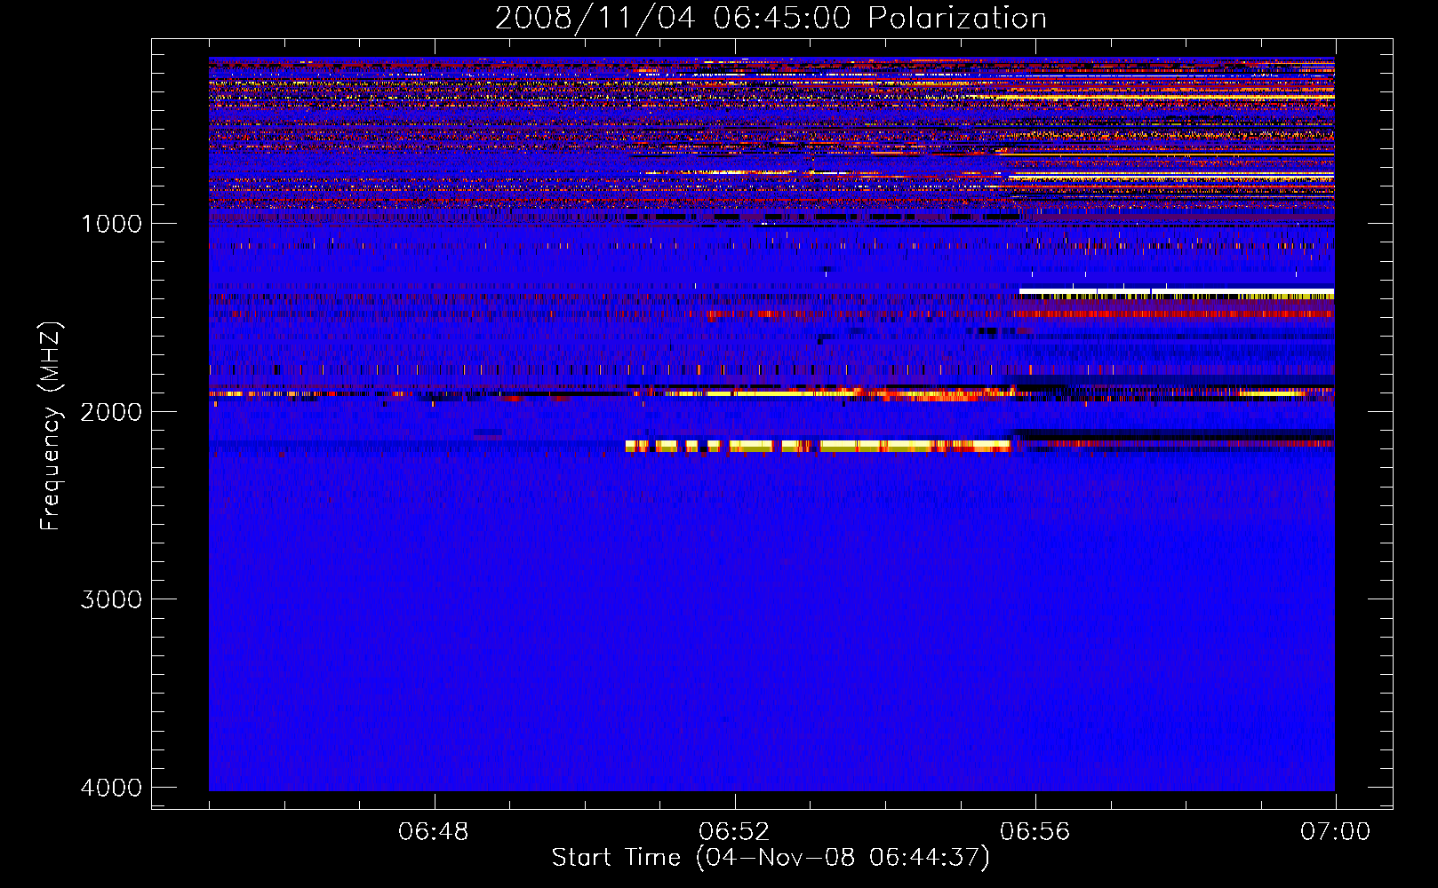Image resolution: width=1438 pixels, height=888 pixels.
Task: Click the 2000 frequency tick label
Action: click(111, 412)
